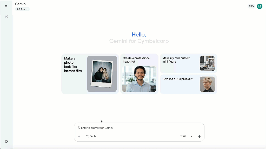266x149 pixels.
Task: Click the Gemini title text
Action: 21,4
